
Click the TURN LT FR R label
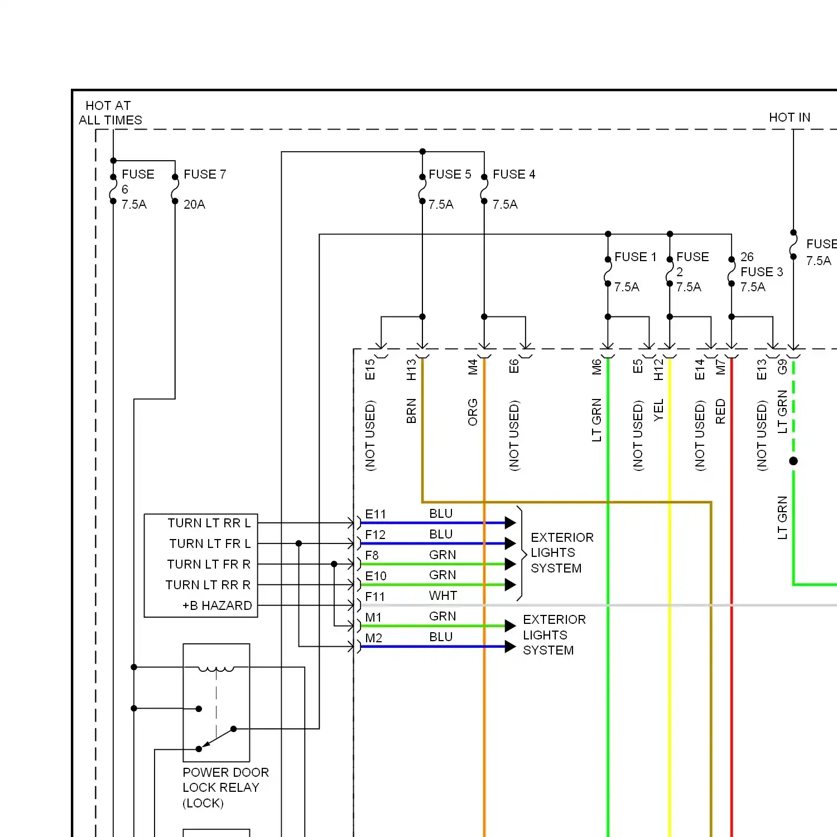(x=209, y=564)
